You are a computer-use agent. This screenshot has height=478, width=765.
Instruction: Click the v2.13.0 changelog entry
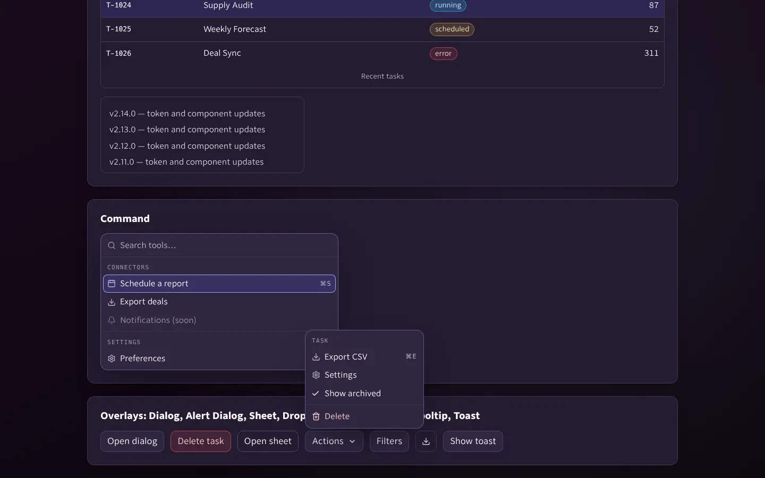click(187, 130)
